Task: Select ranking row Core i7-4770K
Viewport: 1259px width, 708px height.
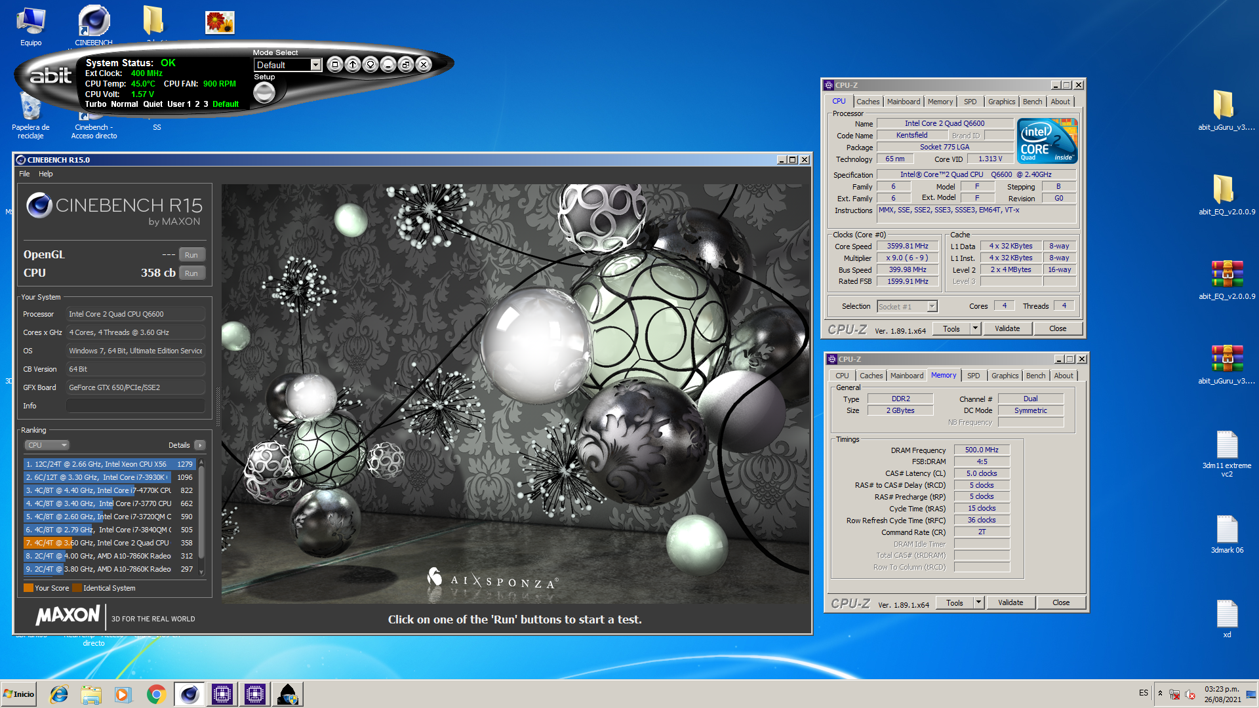Action: pos(110,490)
